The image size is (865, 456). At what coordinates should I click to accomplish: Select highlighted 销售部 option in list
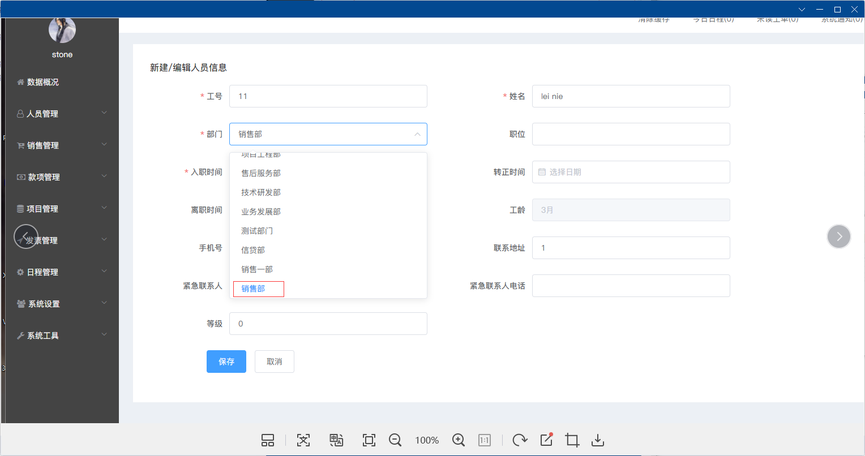[x=328, y=289]
